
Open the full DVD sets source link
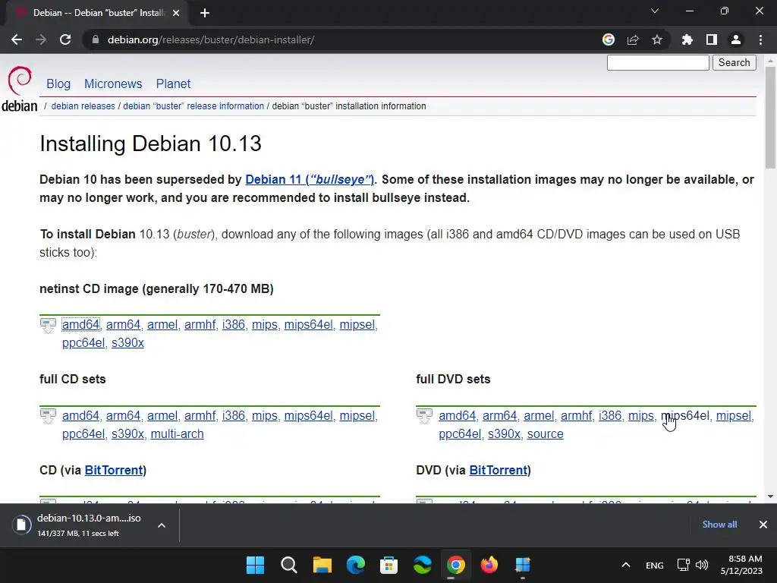(x=545, y=433)
